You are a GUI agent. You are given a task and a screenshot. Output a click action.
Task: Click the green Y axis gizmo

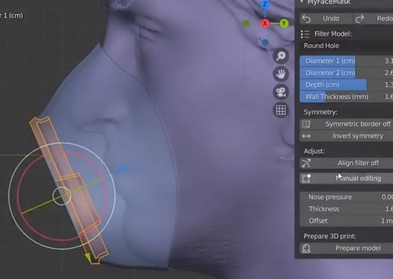coord(283,23)
